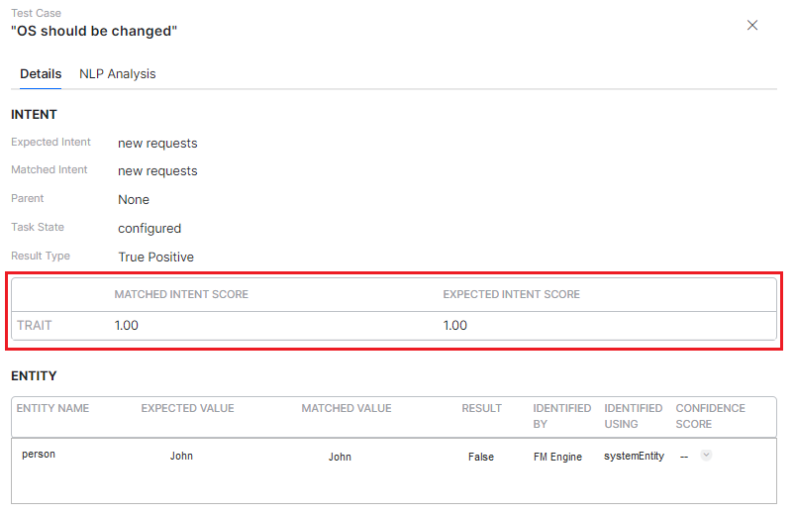Expand the confidence score chevron for person
Screen dimensions: 796x516
point(706,456)
